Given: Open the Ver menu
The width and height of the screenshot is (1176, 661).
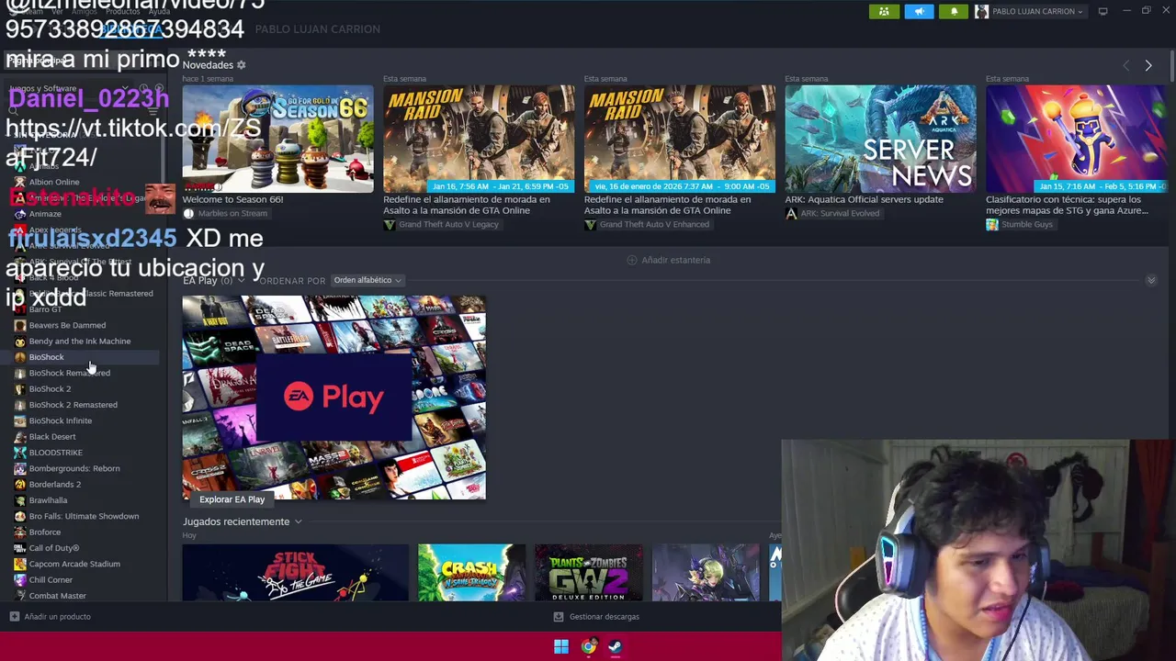Looking at the screenshot, I should tap(57, 11).
